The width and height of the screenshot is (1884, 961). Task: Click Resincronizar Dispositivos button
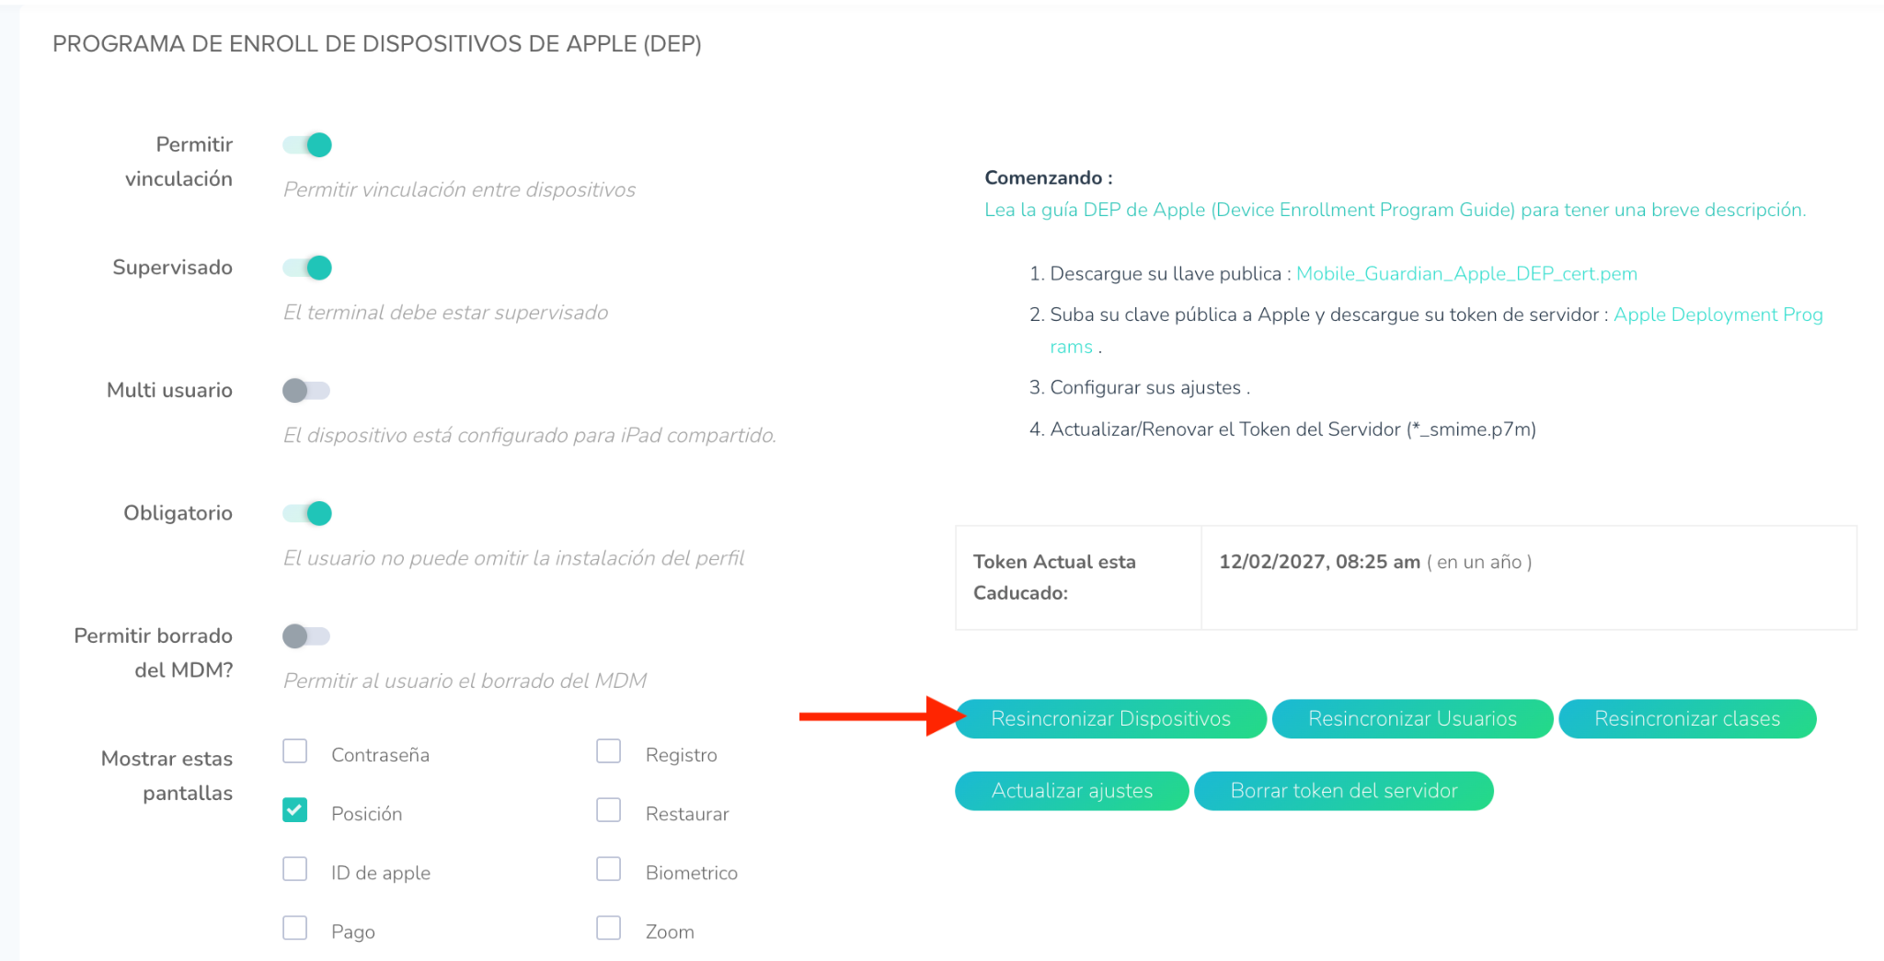pyautogui.click(x=1110, y=719)
